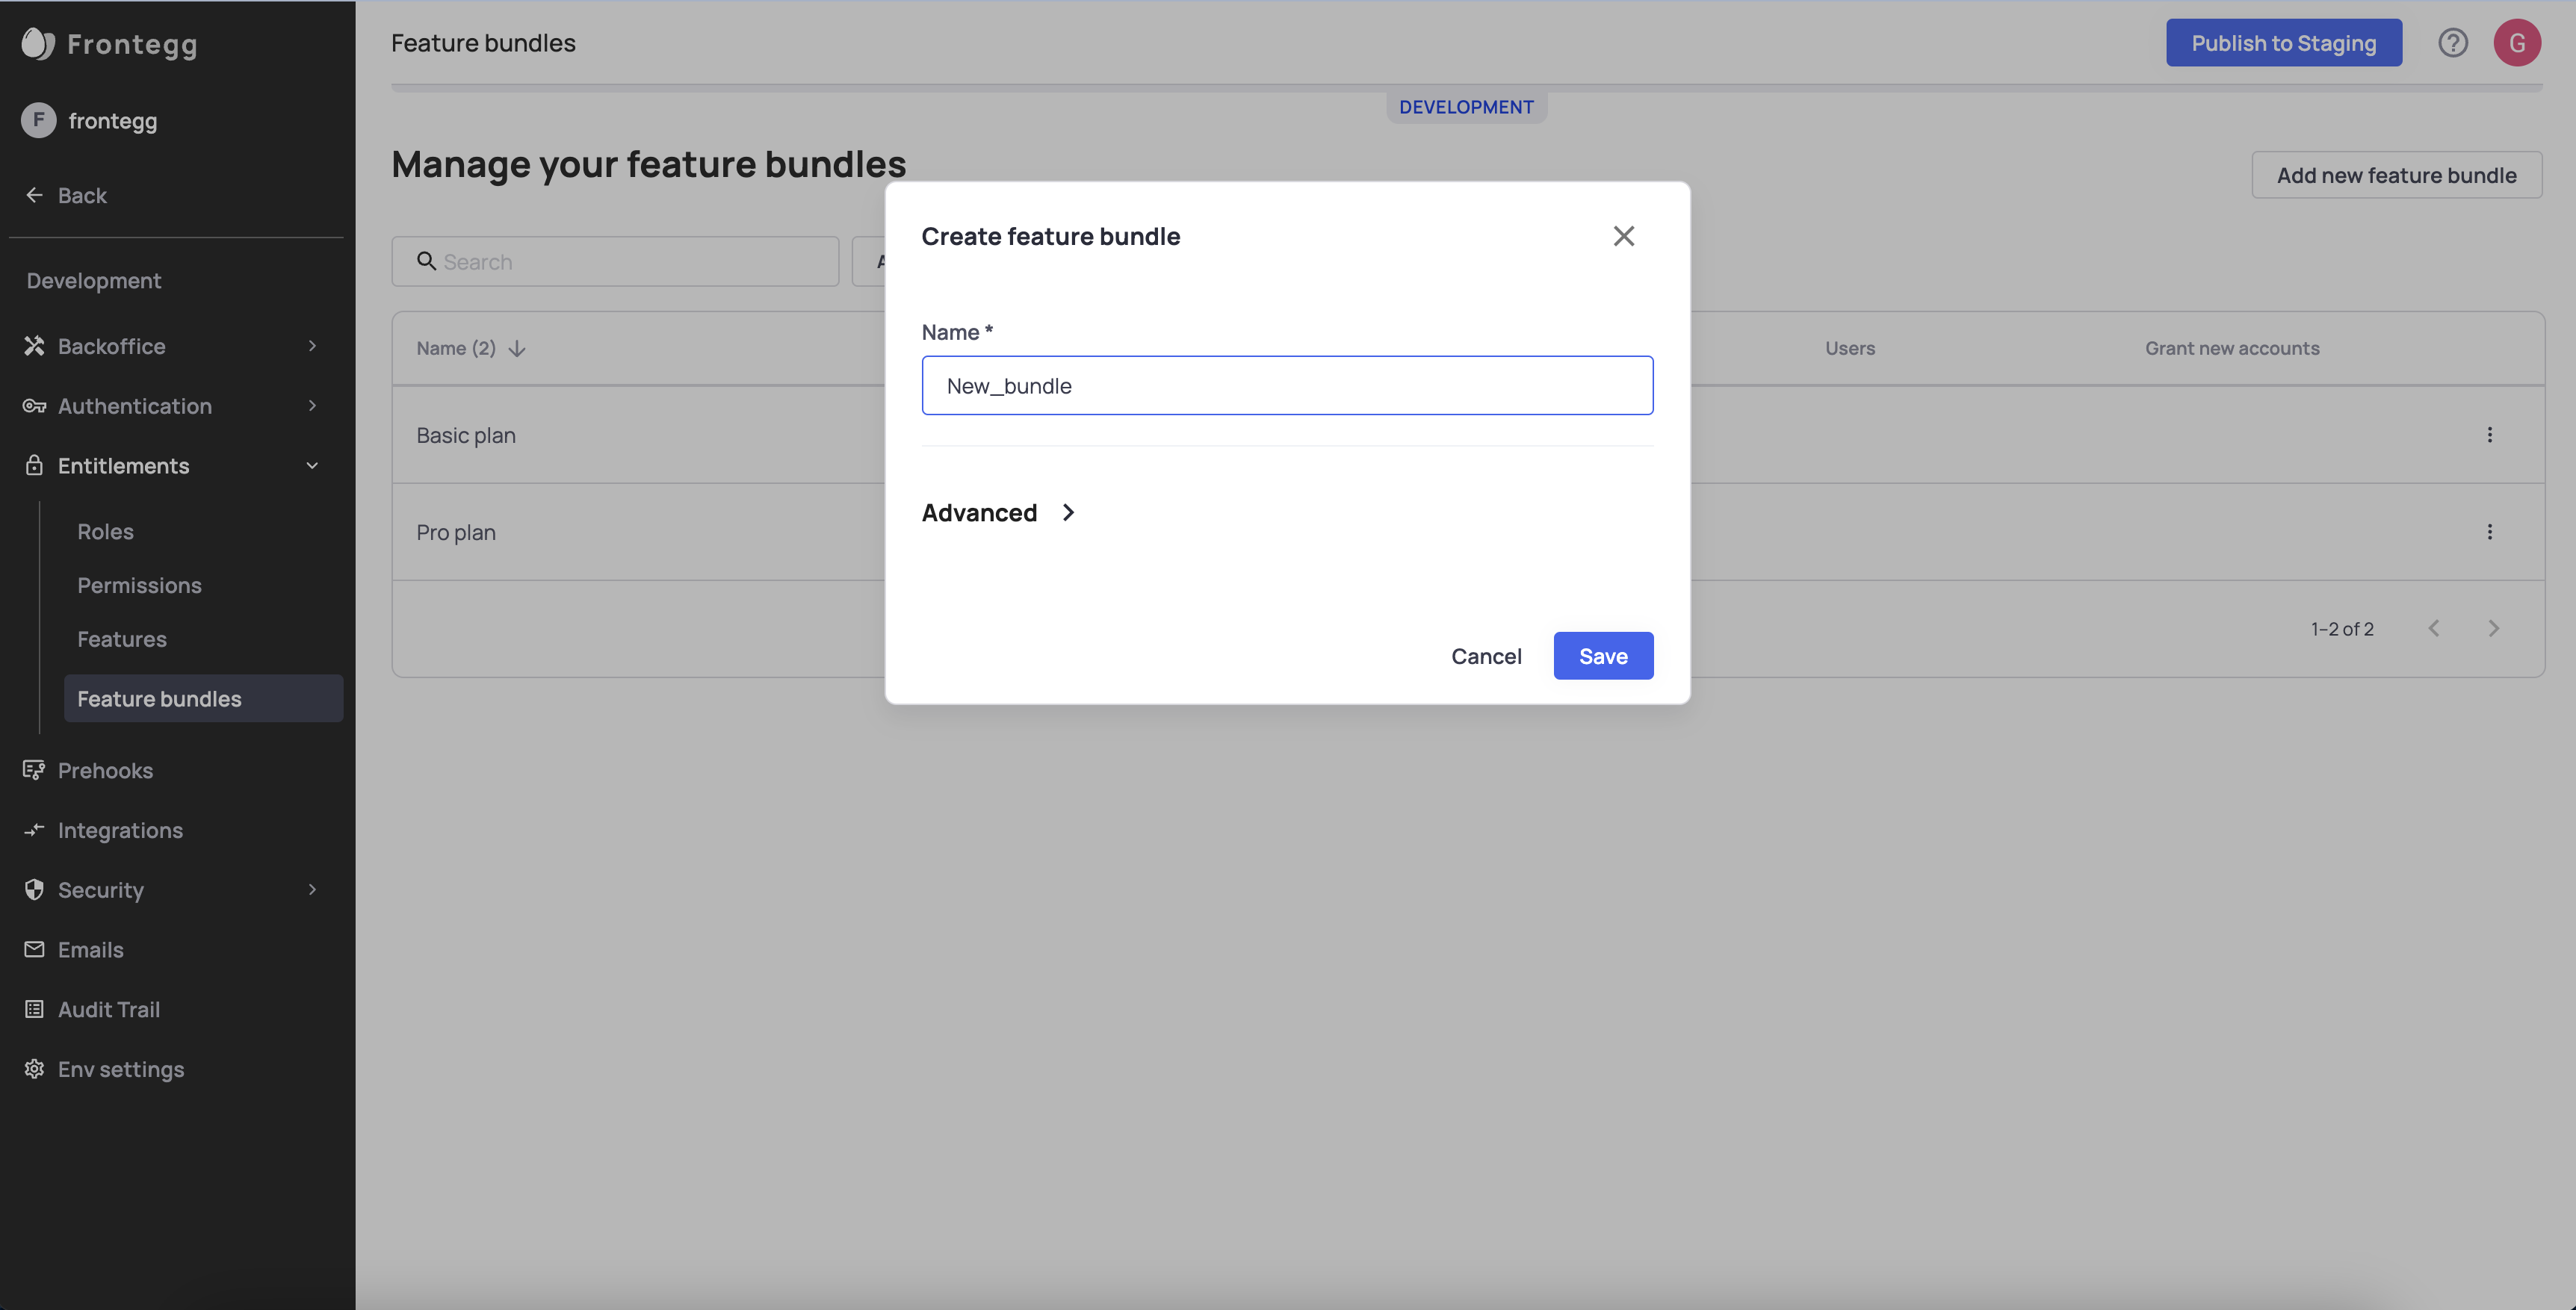Screen dimensions: 2576x1310
Task: Cancel the feature bundle creation
Action: tap(1486, 656)
